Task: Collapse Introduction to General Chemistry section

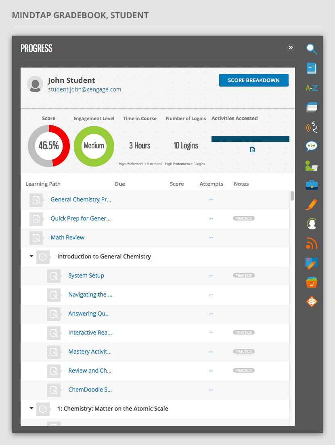Action: pos(31,256)
